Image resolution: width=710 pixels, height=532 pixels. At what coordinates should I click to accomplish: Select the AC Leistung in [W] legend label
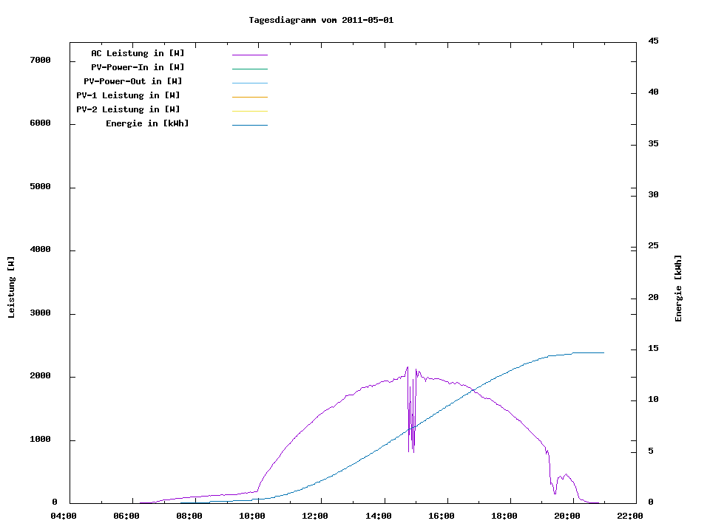point(138,53)
